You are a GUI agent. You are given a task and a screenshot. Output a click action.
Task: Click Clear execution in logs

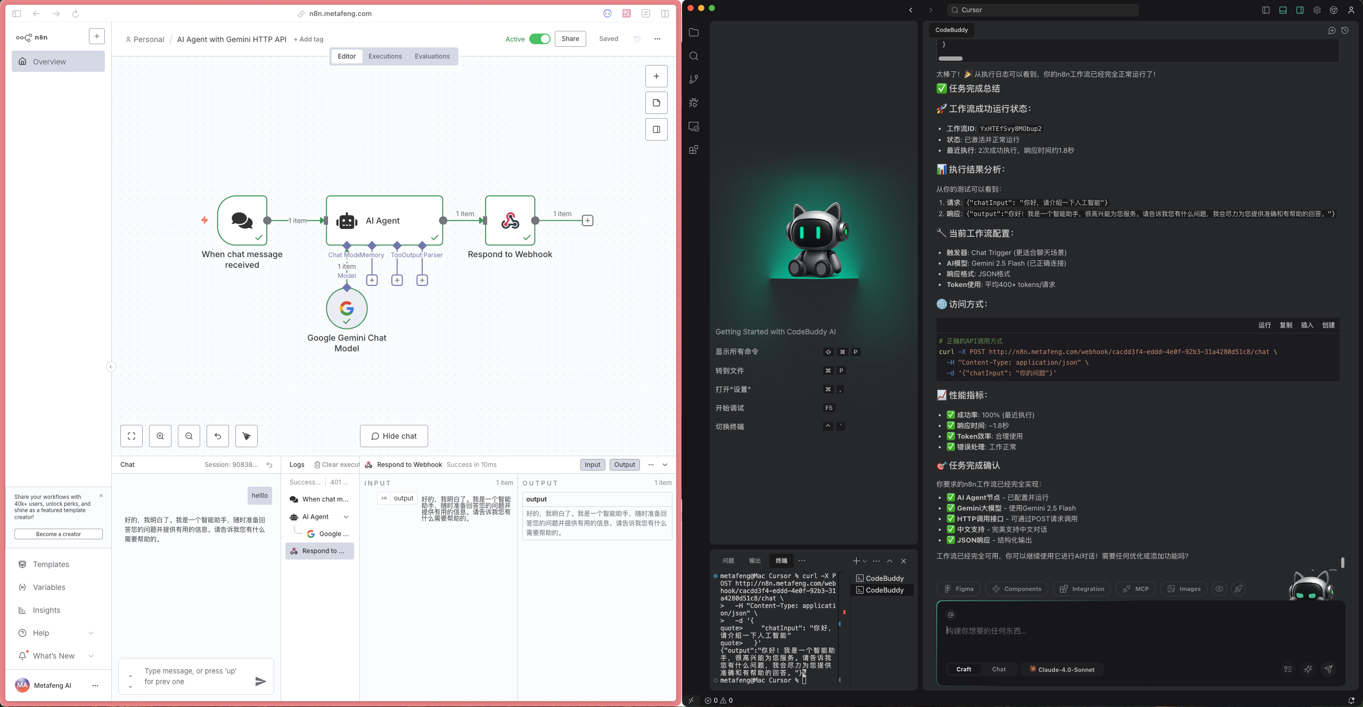(x=337, y=465)
